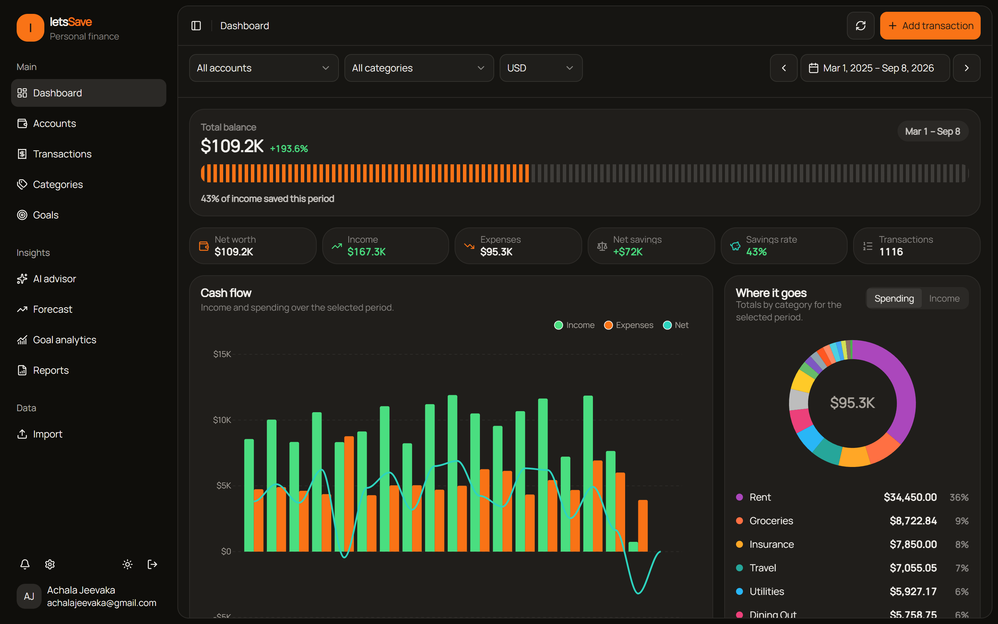Open Goal analytics in the sidebar
The height and width of the screenshot is (624, 998).
89,340
